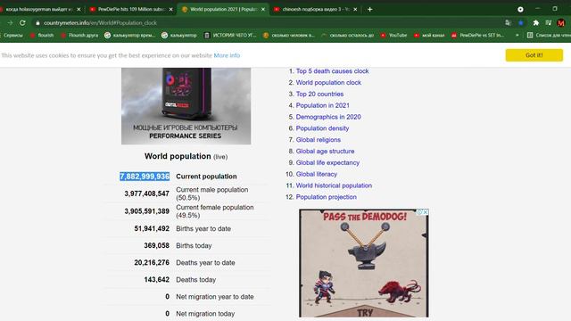Open Demographics in 2020 link
This screenshot has width=571, height=321.
[328, 117]
